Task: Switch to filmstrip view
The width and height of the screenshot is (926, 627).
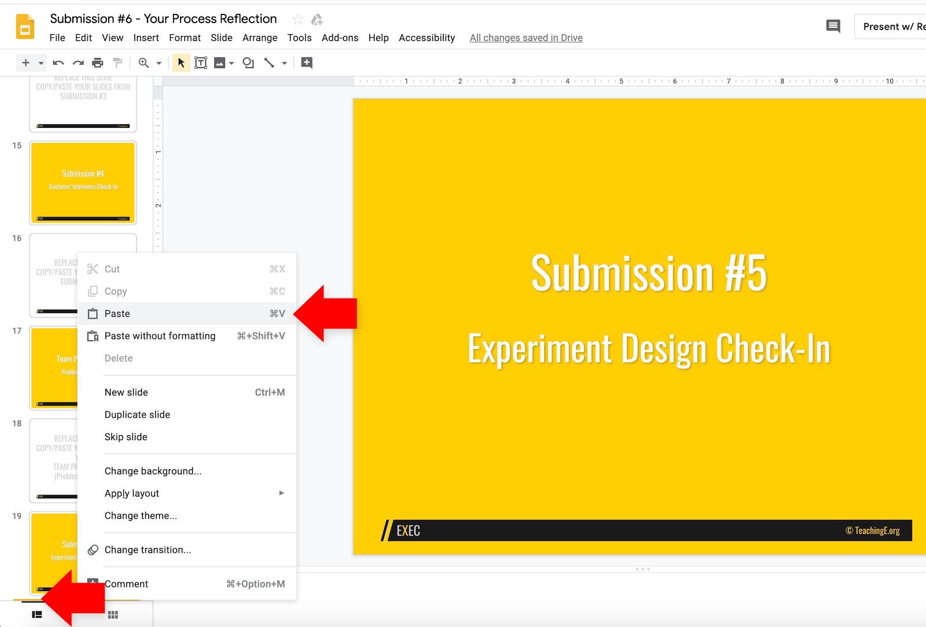Action: pyautogui.click(x=37, y=614)
